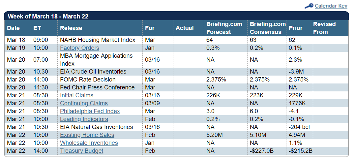
Task: Click the key icon beside Calendar Key
Action: (x=309, y=6)
